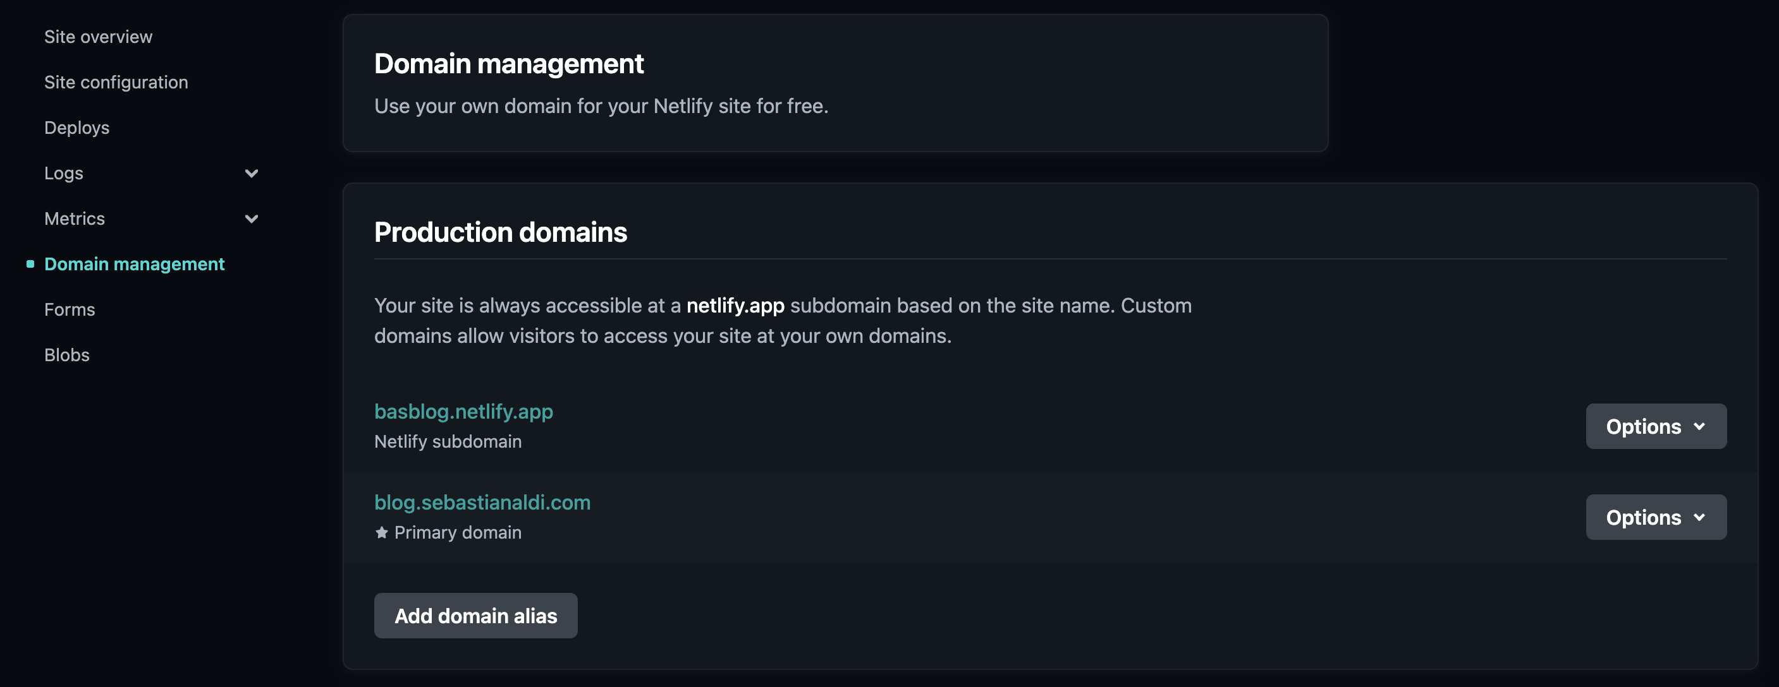The width and height of the screenshot is (1779, 687).
Task: Click the Production domains heading
Action: pos(501,232)
